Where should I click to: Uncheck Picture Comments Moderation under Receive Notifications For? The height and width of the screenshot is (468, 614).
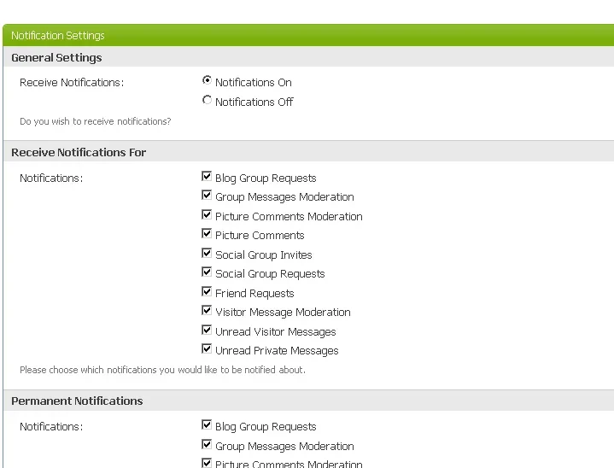point(207,214)
